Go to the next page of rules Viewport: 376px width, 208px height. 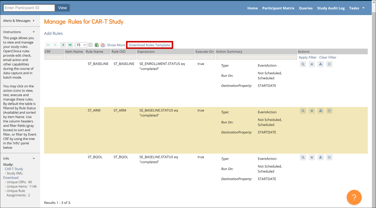pos(63,45)
